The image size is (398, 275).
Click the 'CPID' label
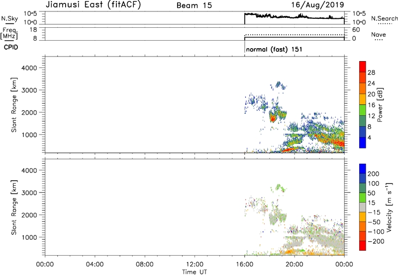[11, 47]
